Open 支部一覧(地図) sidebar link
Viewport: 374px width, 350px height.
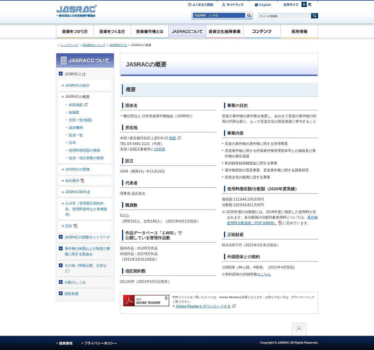coord(80,120)
